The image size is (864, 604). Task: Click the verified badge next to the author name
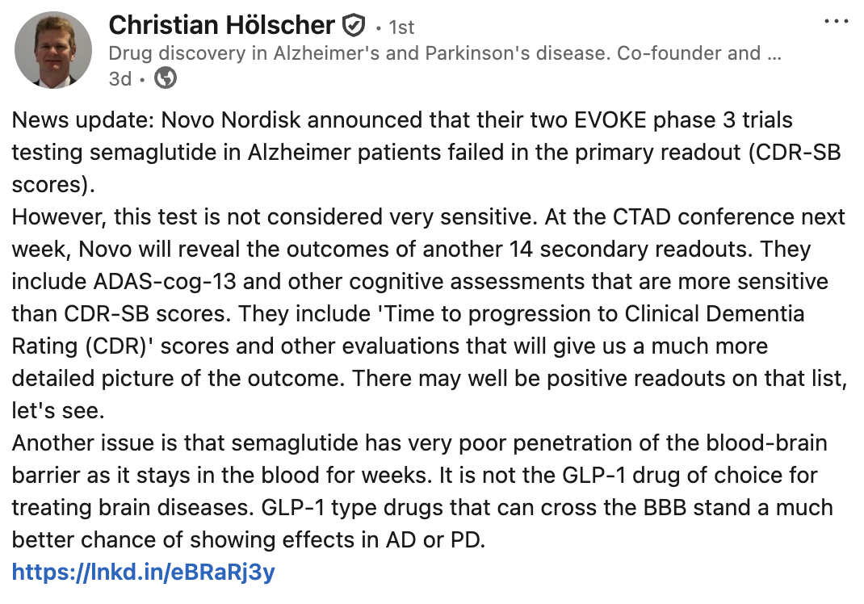[354, 26]
